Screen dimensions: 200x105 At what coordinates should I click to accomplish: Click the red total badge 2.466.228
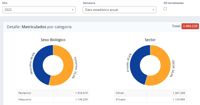tap(190, 26)
